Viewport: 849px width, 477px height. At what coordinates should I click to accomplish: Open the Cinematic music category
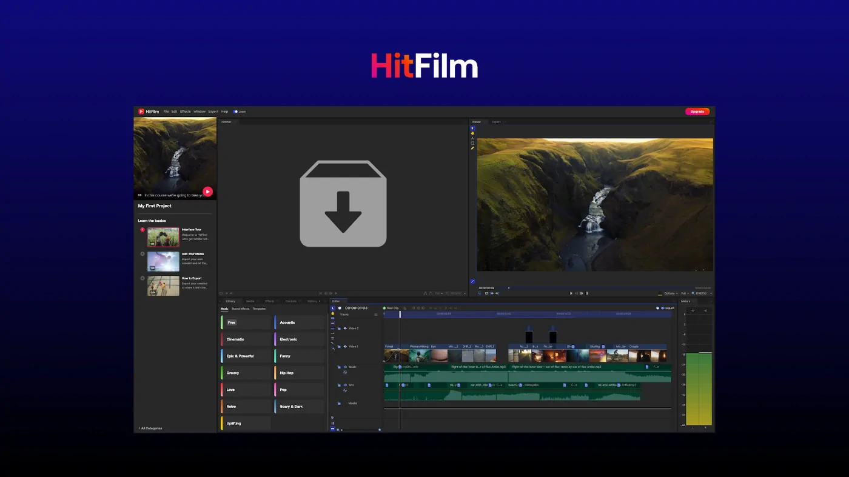pos(246,339)
